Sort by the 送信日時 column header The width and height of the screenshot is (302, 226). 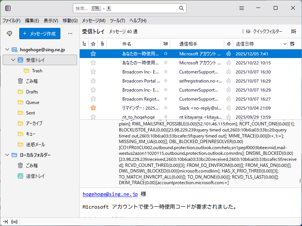(x=245, y=44)
